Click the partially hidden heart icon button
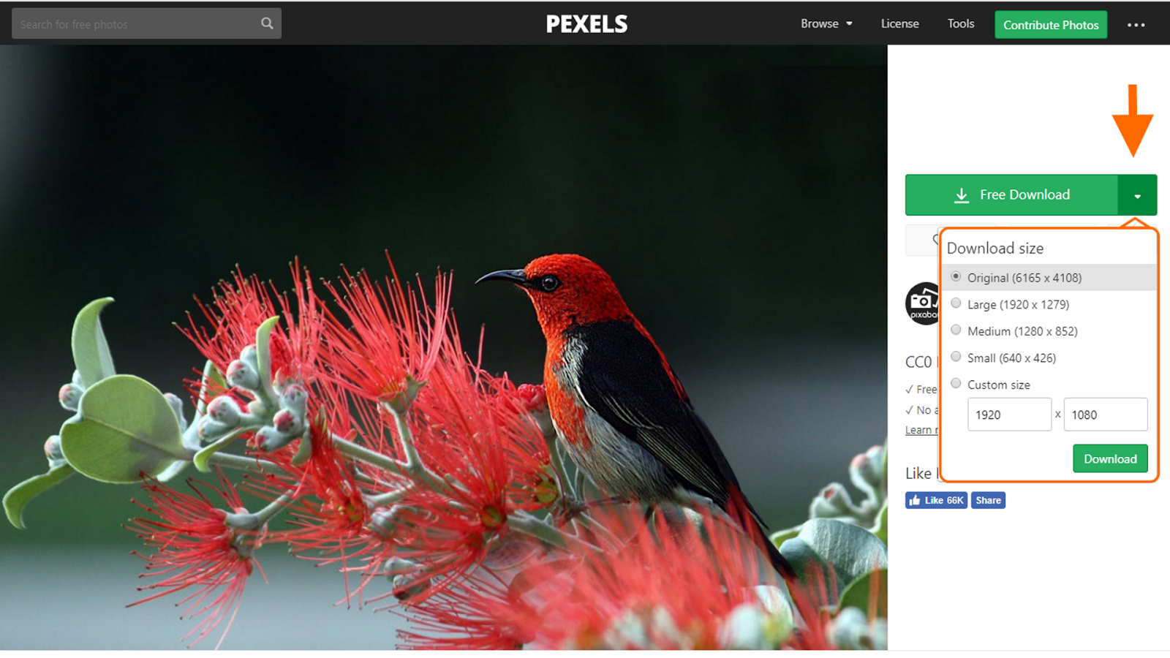Viewport: 1170px width, 658px height. tap(923, 240)
